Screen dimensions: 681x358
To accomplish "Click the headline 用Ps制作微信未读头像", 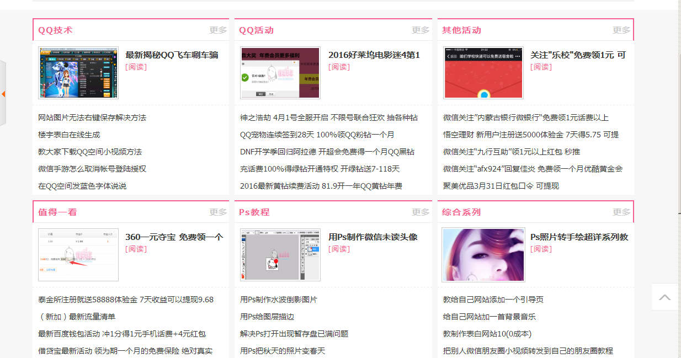I will coord(373,237).
